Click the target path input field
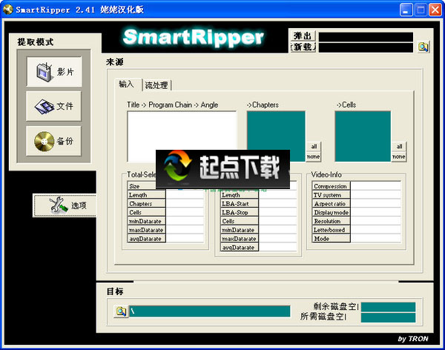 [208, 311]
